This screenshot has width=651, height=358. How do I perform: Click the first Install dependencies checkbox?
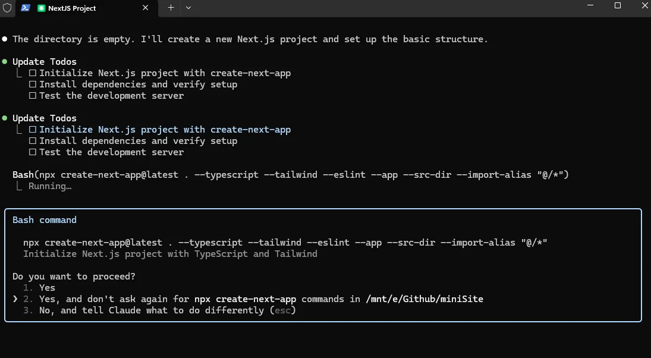tap(33, 84)
